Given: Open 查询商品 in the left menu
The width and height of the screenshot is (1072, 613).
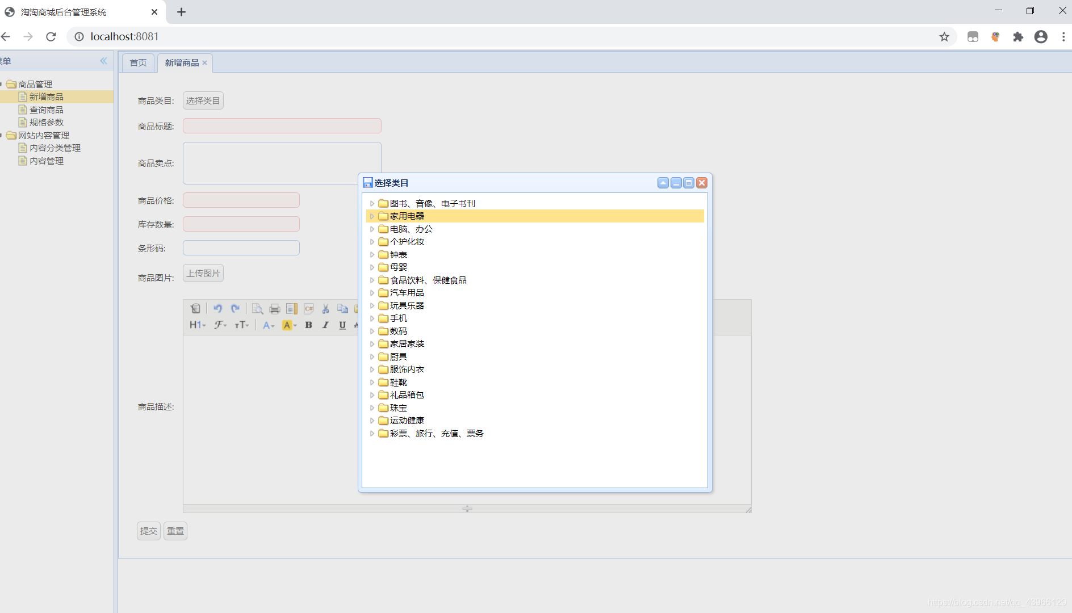Looking at the screenshot, I should [x=47, y=110].
